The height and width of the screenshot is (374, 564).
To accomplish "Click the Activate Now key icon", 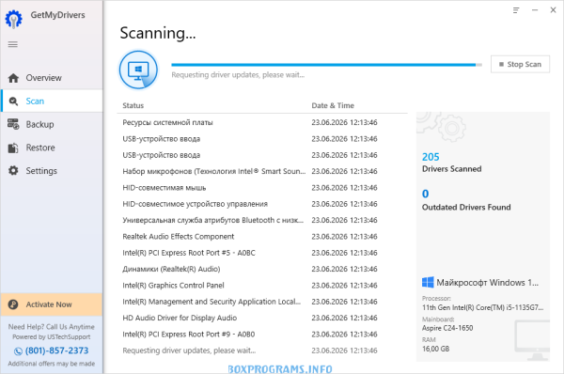I will [13, 304].
